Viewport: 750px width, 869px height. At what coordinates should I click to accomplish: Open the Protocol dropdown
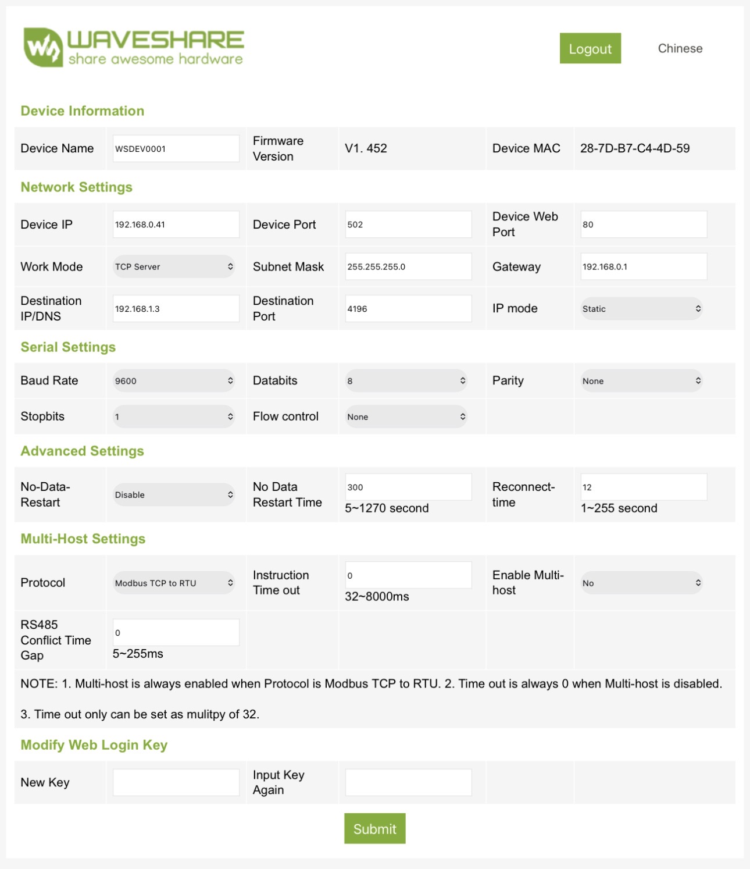point(174,583)
